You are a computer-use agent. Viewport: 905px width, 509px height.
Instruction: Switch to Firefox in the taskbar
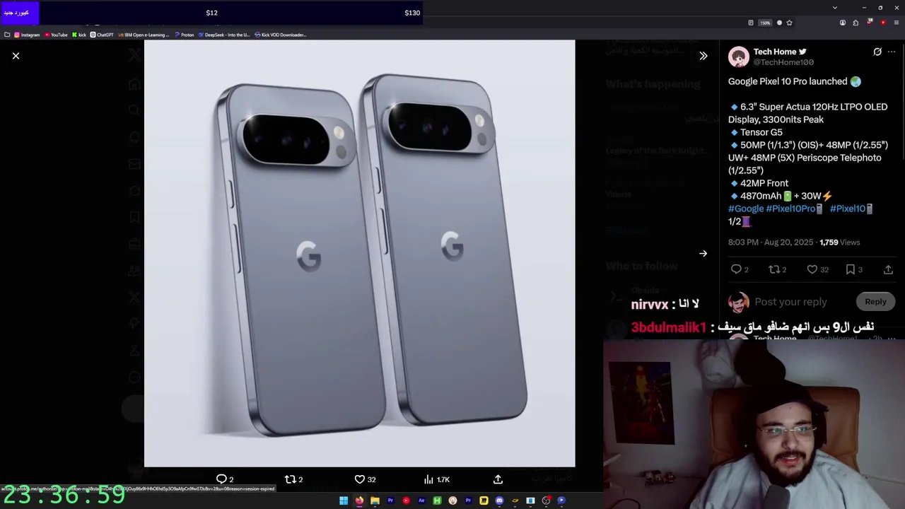(359, 501)
